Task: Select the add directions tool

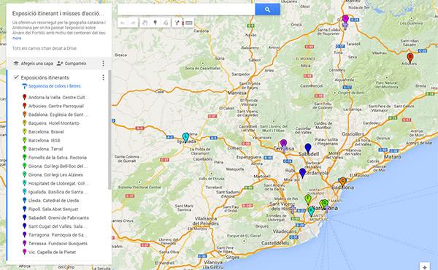Action: [x=177, y=23]
